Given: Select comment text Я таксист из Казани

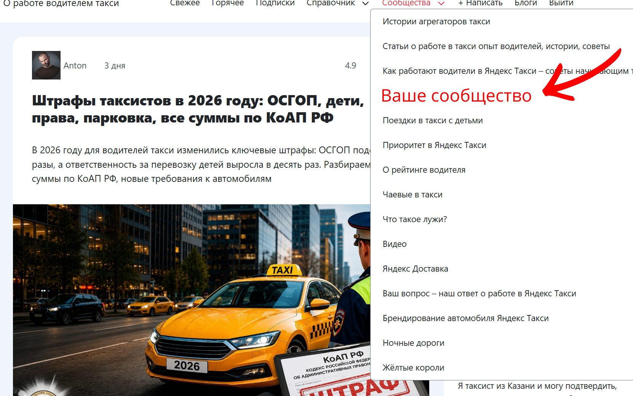Looking at the screenshot, I should (537, 386).
